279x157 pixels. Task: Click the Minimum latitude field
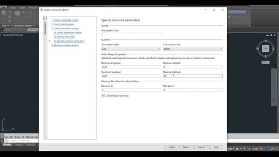193,67
